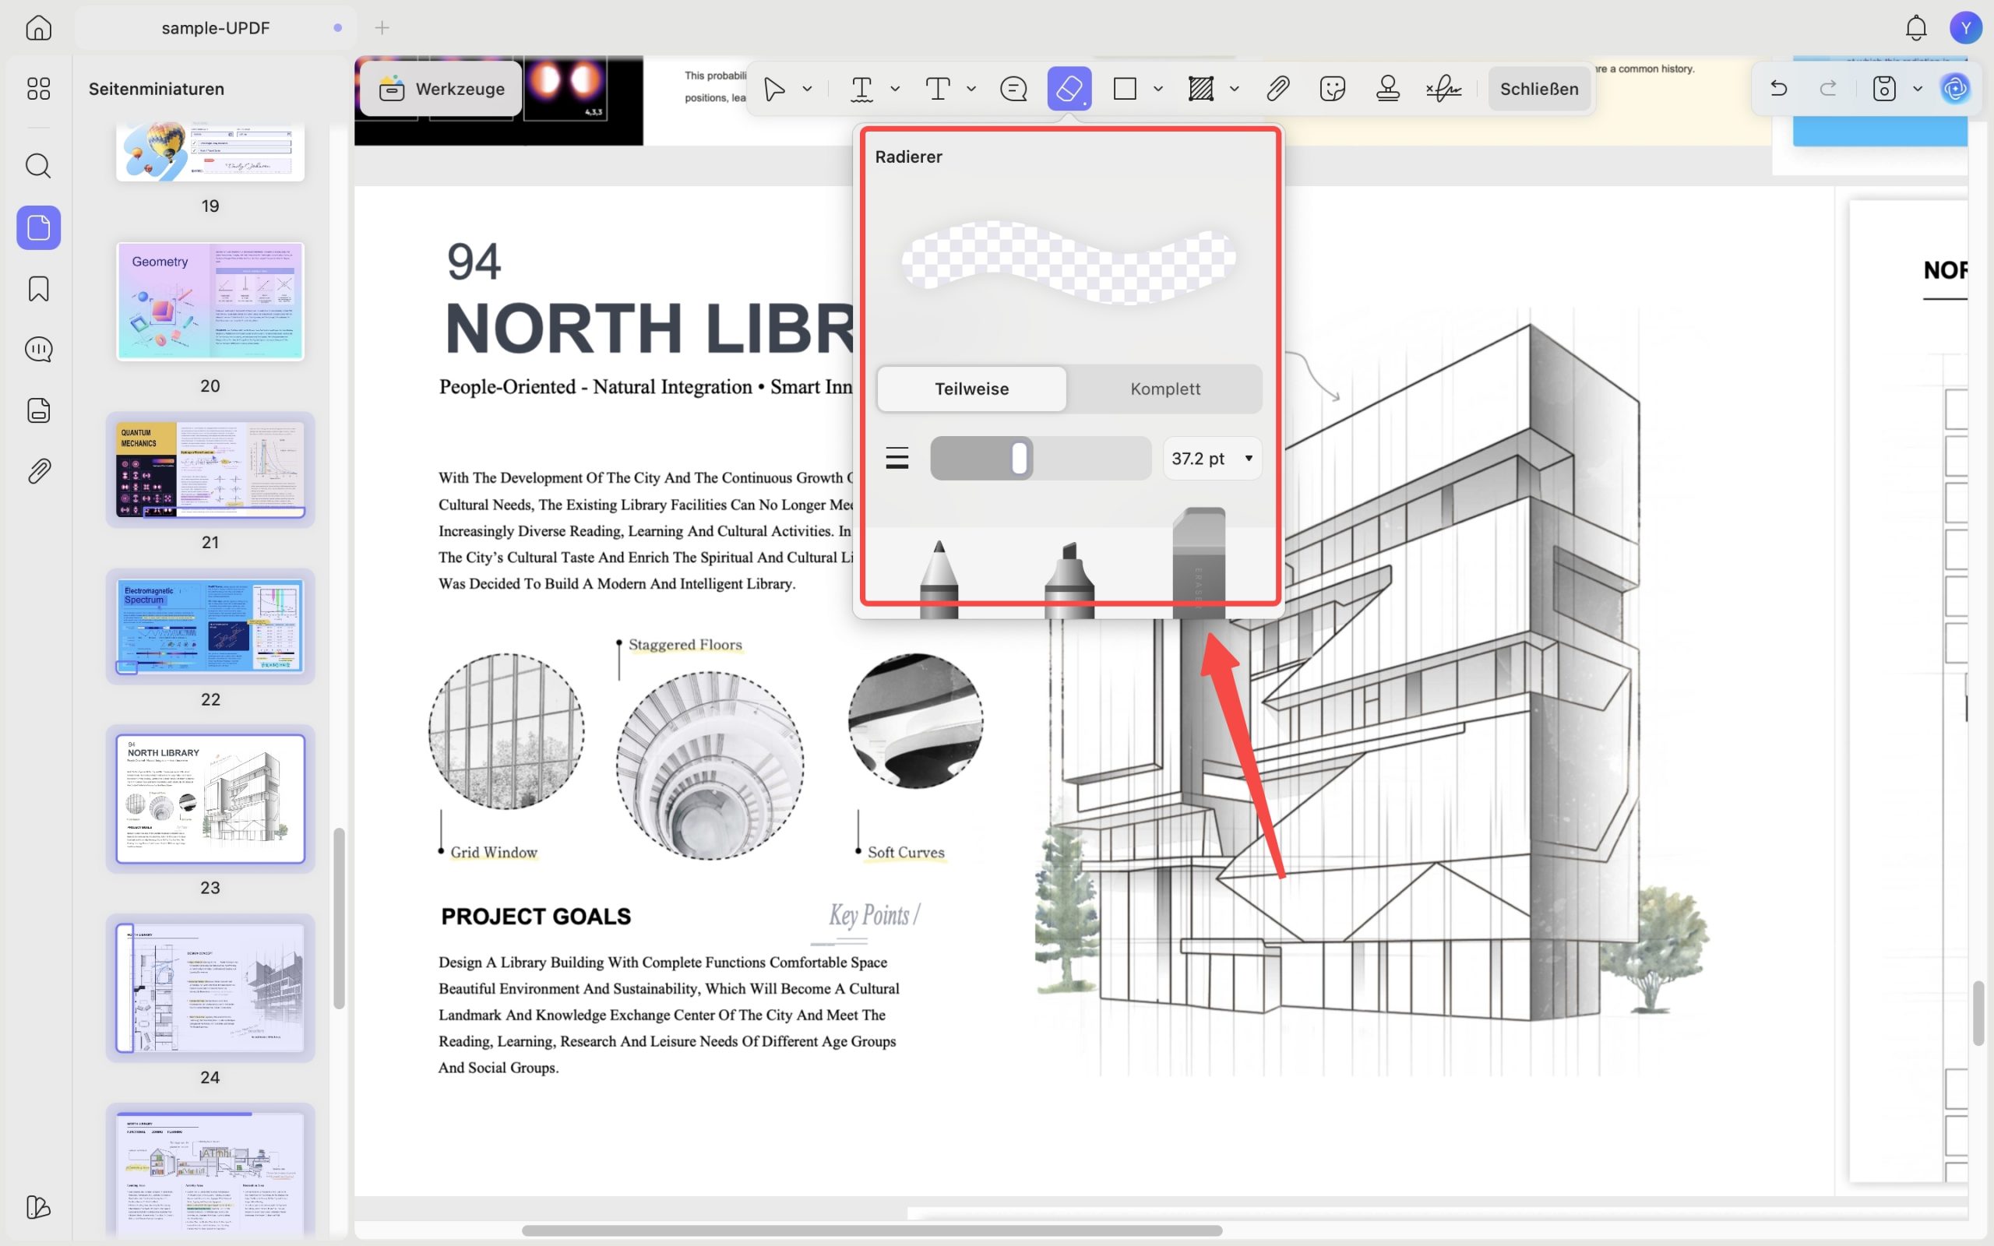Image resolution: width=1994 pixels, height=1246 pixels.
Task: Switch eraser mode to Komplett
Action: [x=1164, y=389]
